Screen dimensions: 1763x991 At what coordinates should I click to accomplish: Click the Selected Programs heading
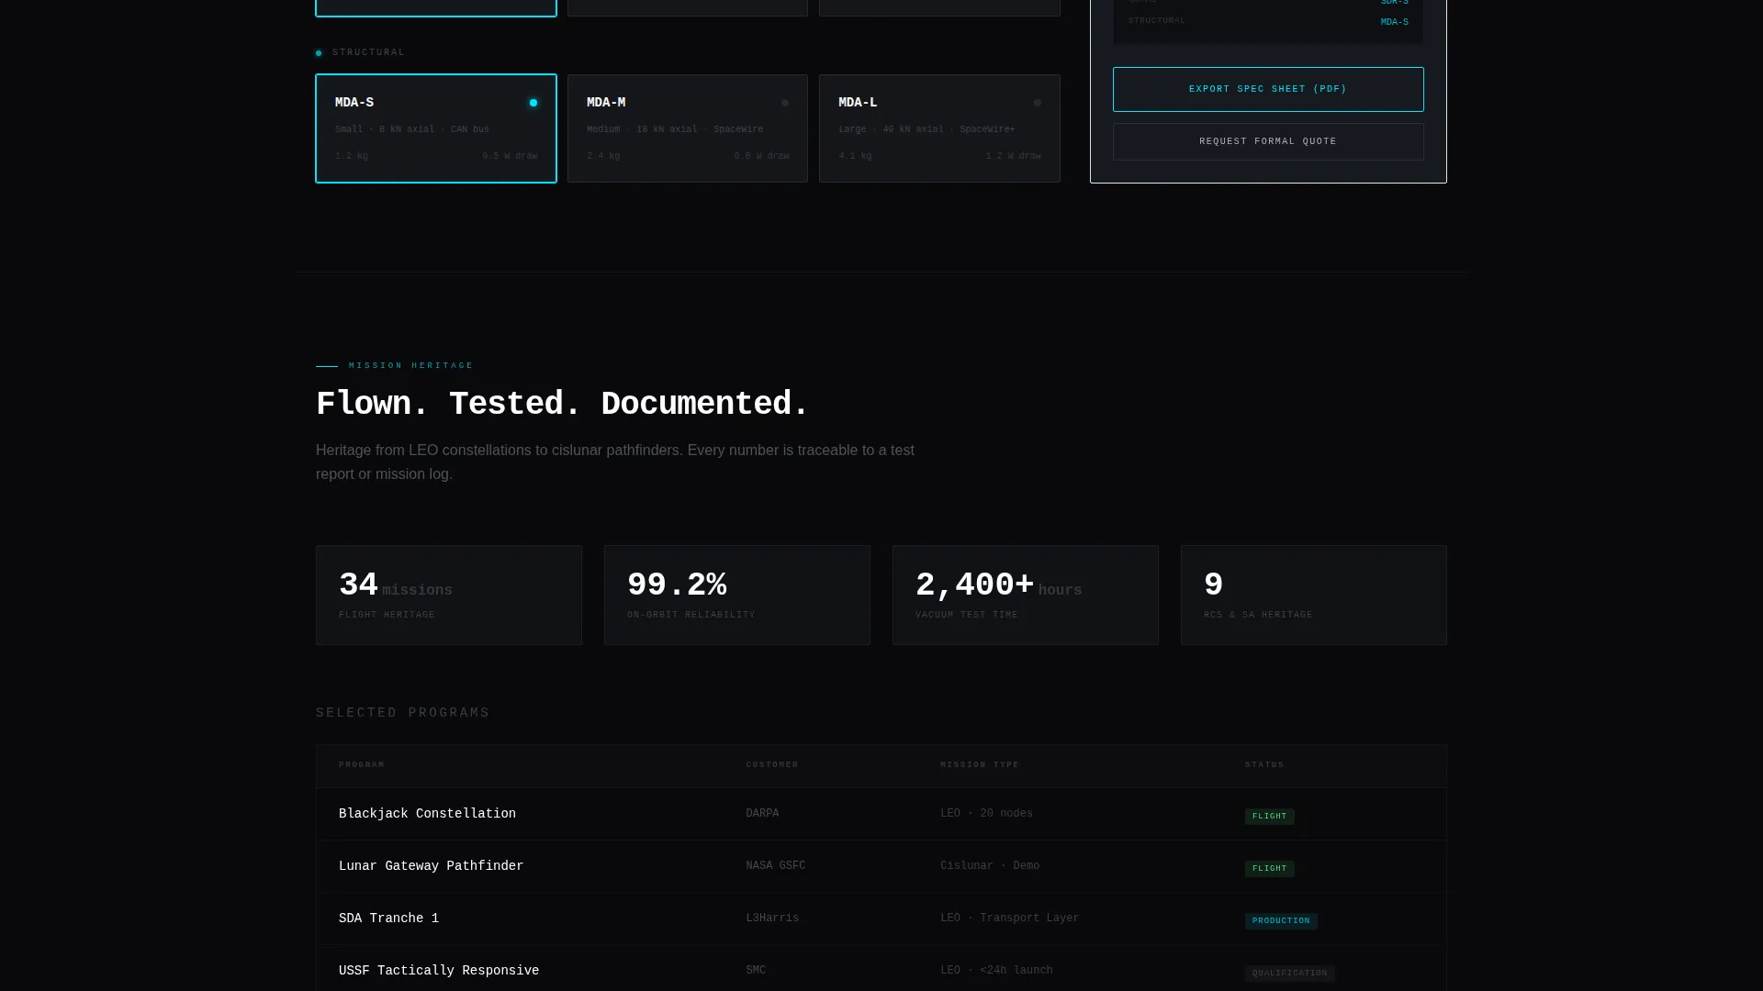tap(403, 713)
